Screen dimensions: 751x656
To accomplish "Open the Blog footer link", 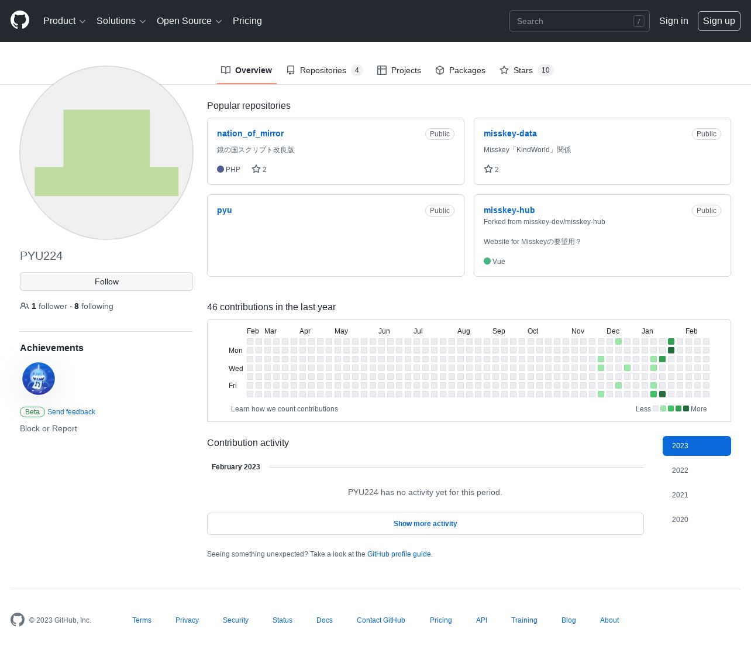I will tap(569, 620).
